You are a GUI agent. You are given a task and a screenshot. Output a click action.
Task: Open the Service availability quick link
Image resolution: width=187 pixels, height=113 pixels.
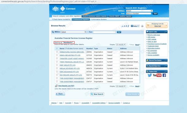[153, 55]
